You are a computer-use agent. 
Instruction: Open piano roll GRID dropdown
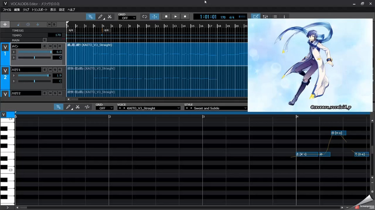click(x=105, y=108)
